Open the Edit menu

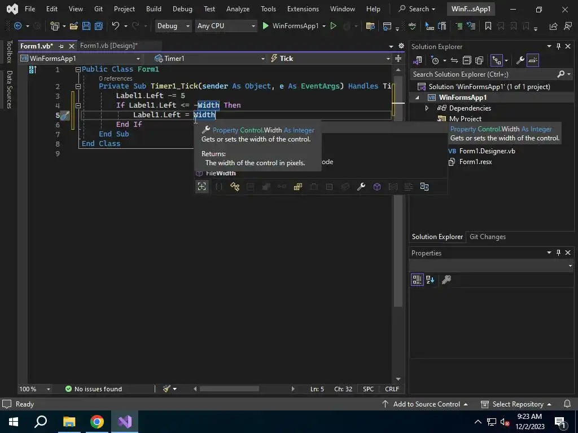pyautogui.click(x=51, y=9)
